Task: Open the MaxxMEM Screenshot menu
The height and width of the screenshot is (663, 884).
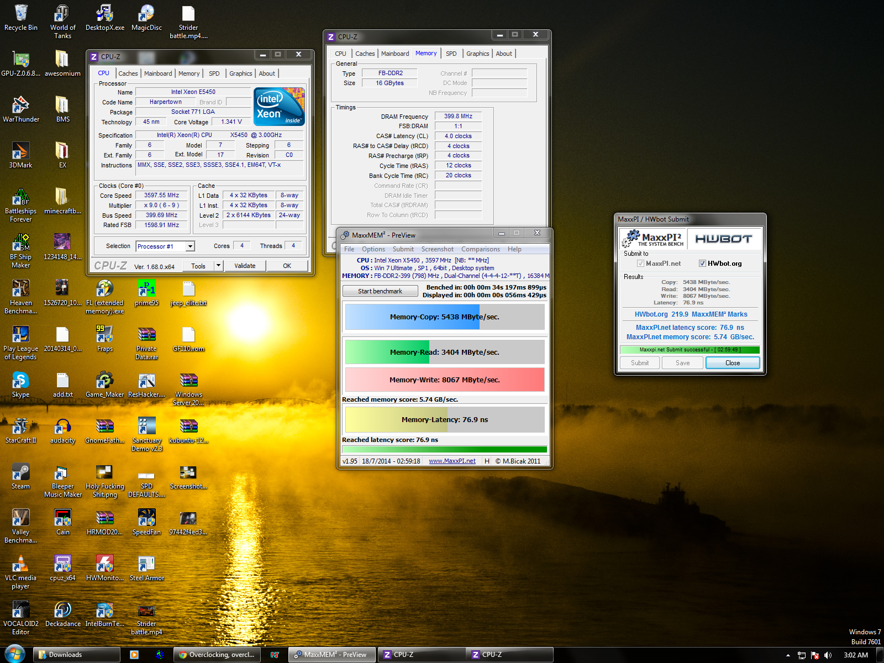Action: tap(438, 249)
